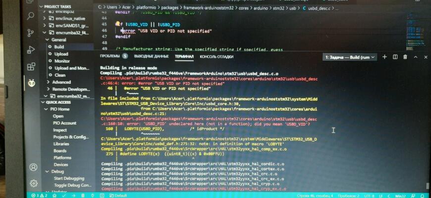Expand the Advanced task group

coord(48,82)
